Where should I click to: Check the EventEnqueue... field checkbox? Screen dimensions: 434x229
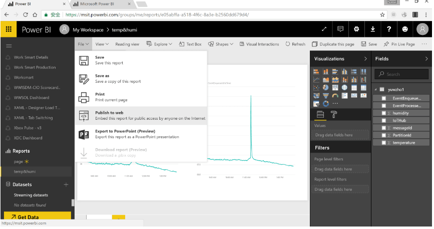[384, 98]
